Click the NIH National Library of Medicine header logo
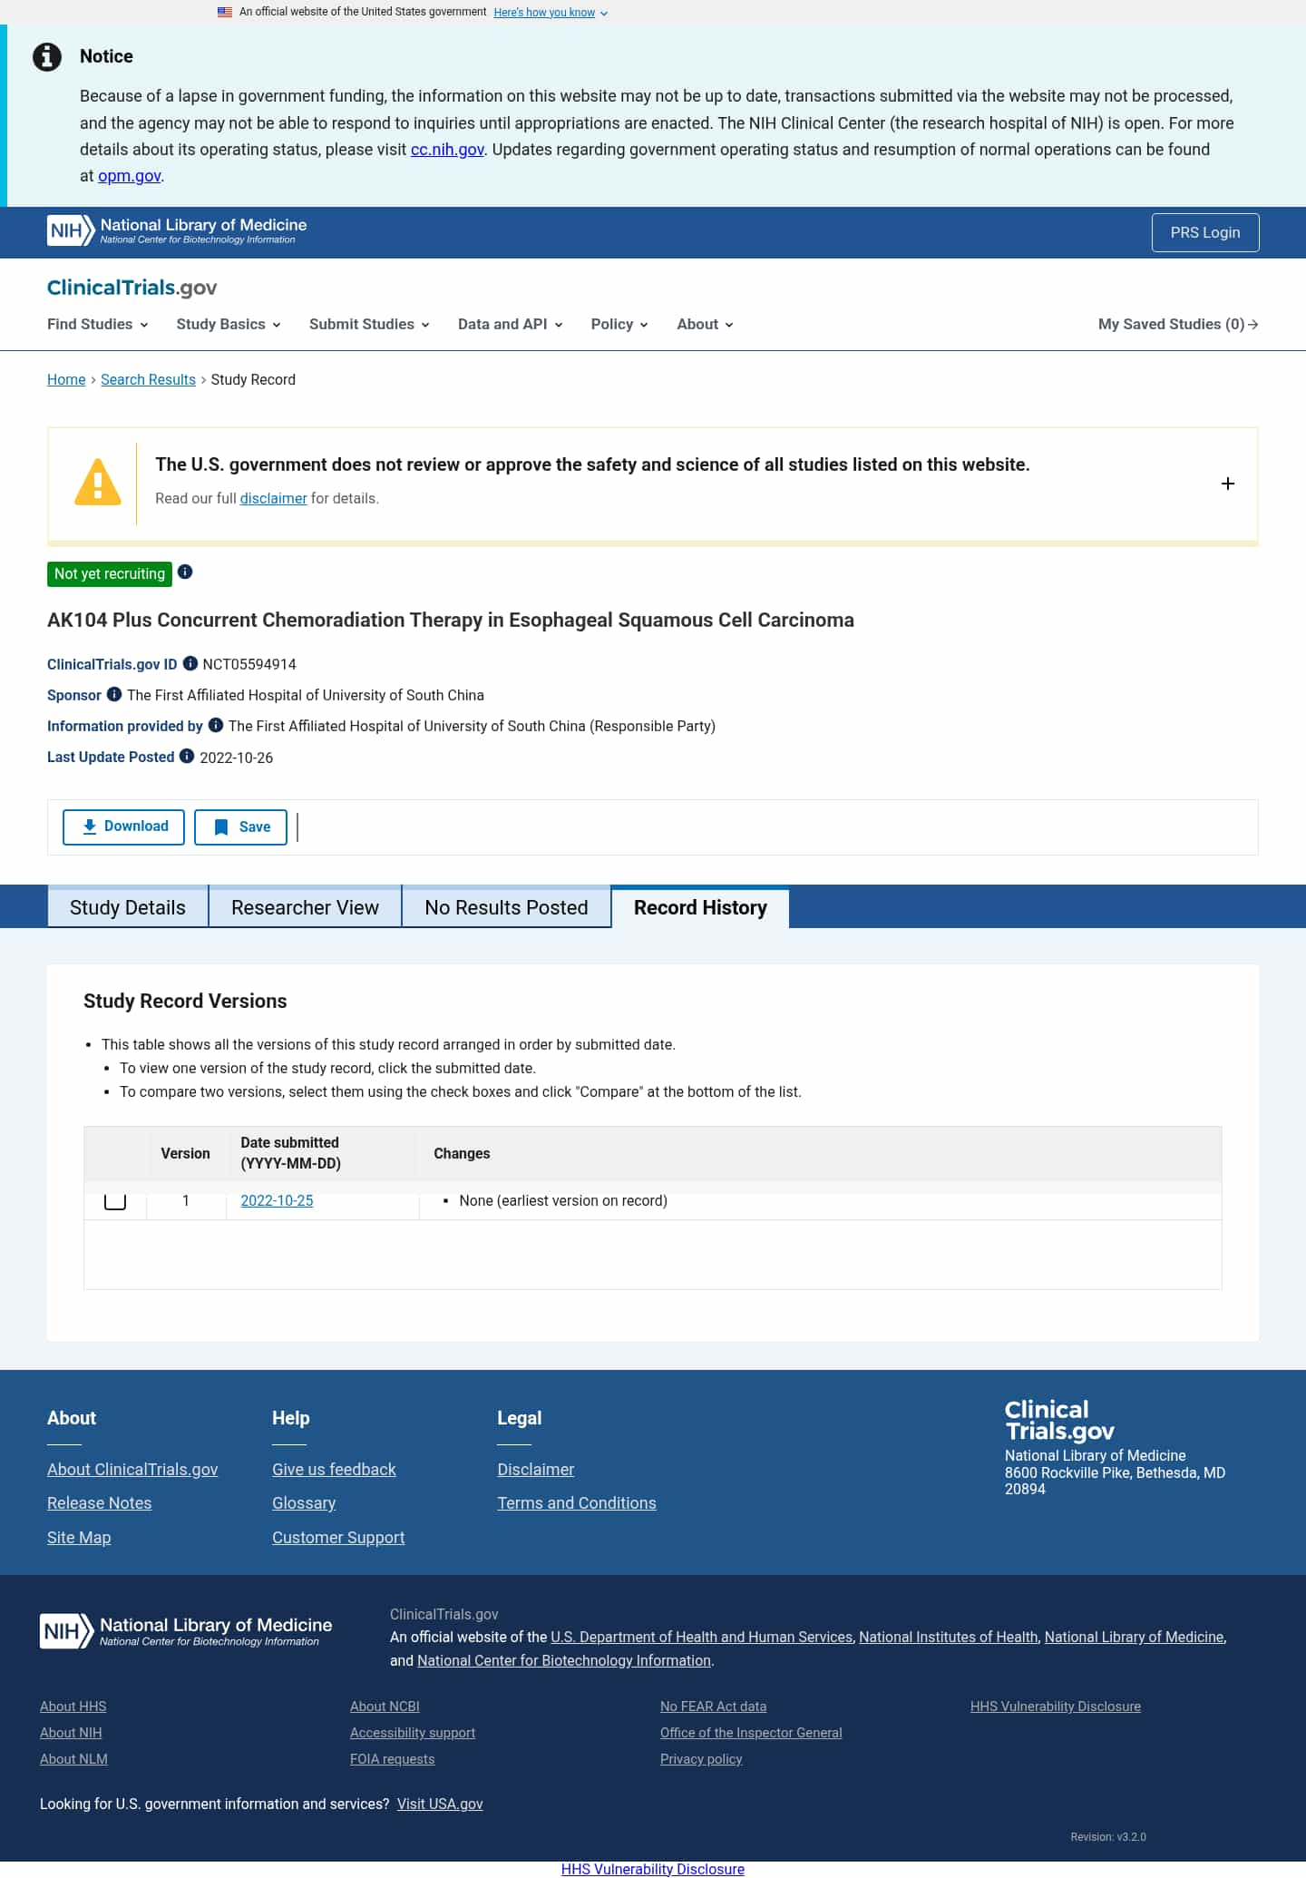Viewport: 1306px width, 1878px height. [177, 230]
